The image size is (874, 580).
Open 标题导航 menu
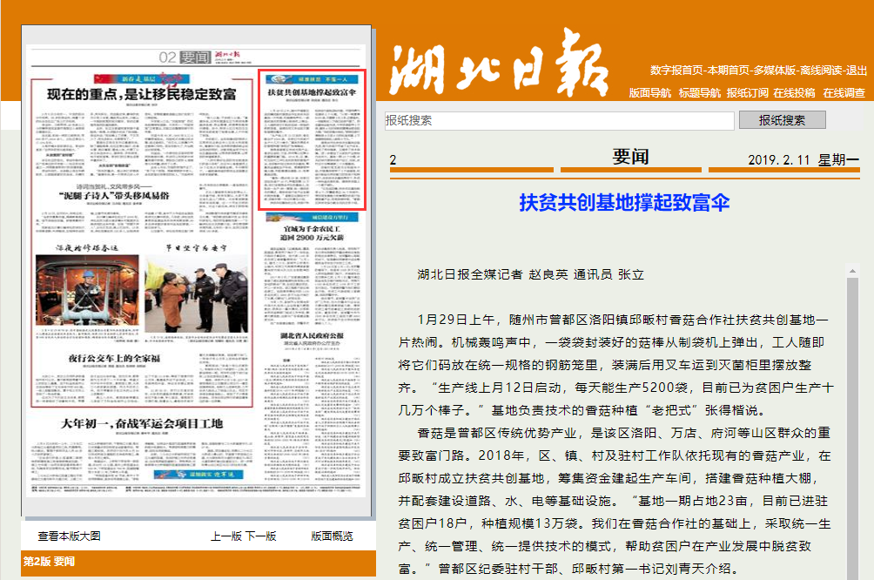699,93
